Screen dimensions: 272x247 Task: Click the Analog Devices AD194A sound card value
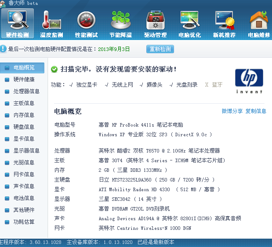(x=170, y=218)
